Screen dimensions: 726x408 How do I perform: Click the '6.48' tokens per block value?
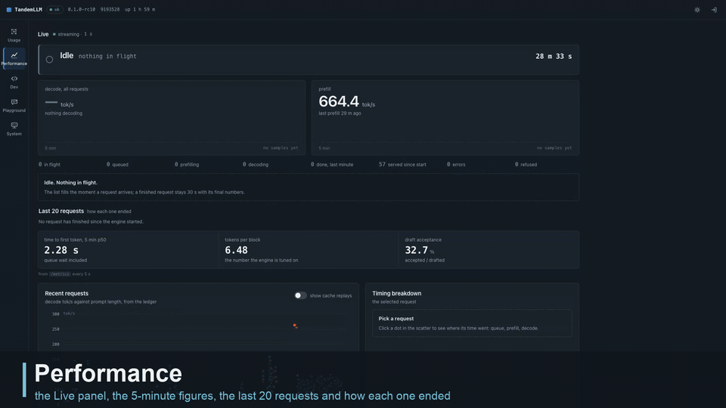236,250
